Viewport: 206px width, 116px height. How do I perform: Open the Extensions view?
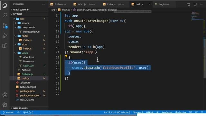[x=5, y=46]
